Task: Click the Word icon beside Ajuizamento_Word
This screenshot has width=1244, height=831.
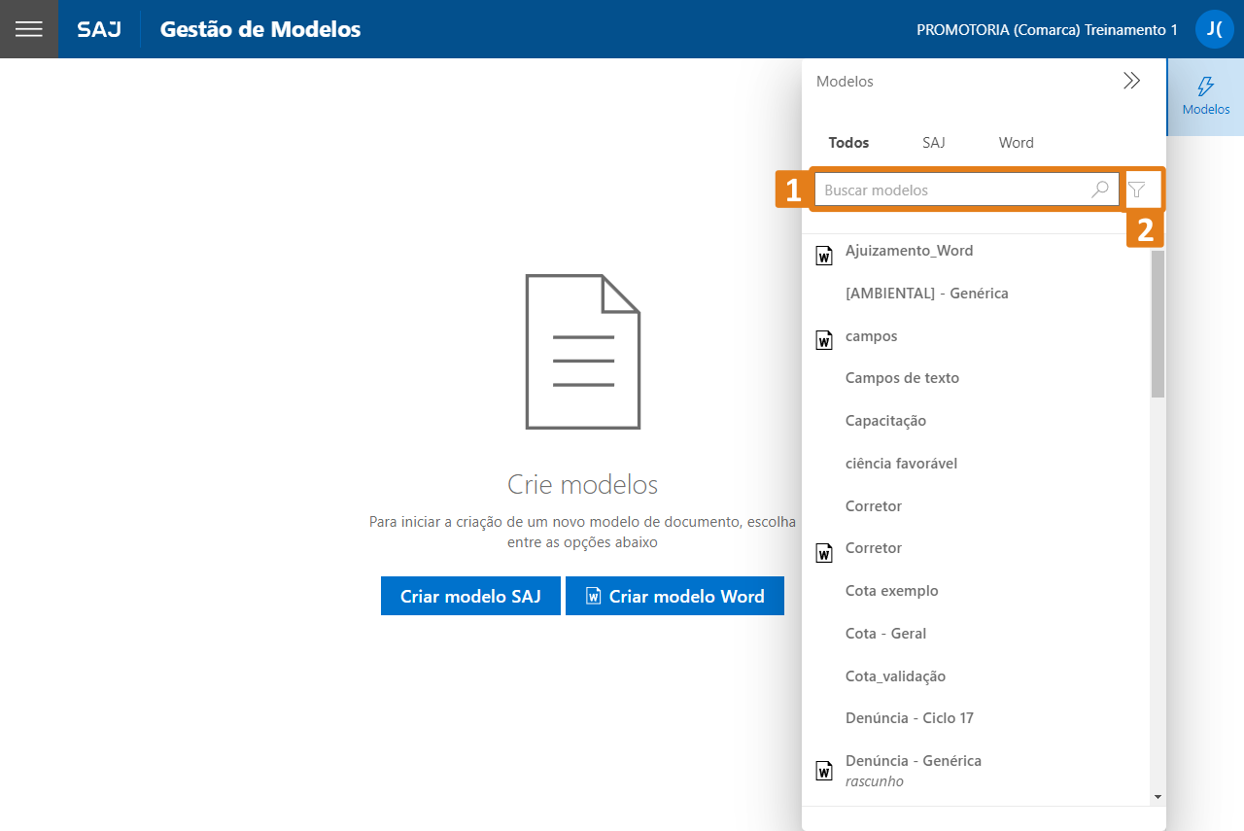Action: click(x=824, y=256)
